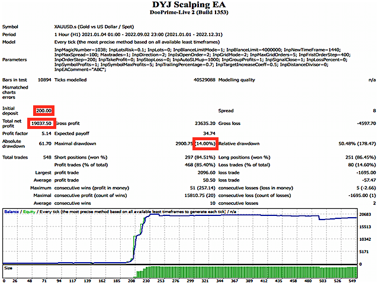Select the long positions value 251 (86.45%)

(x=361, y=157)
